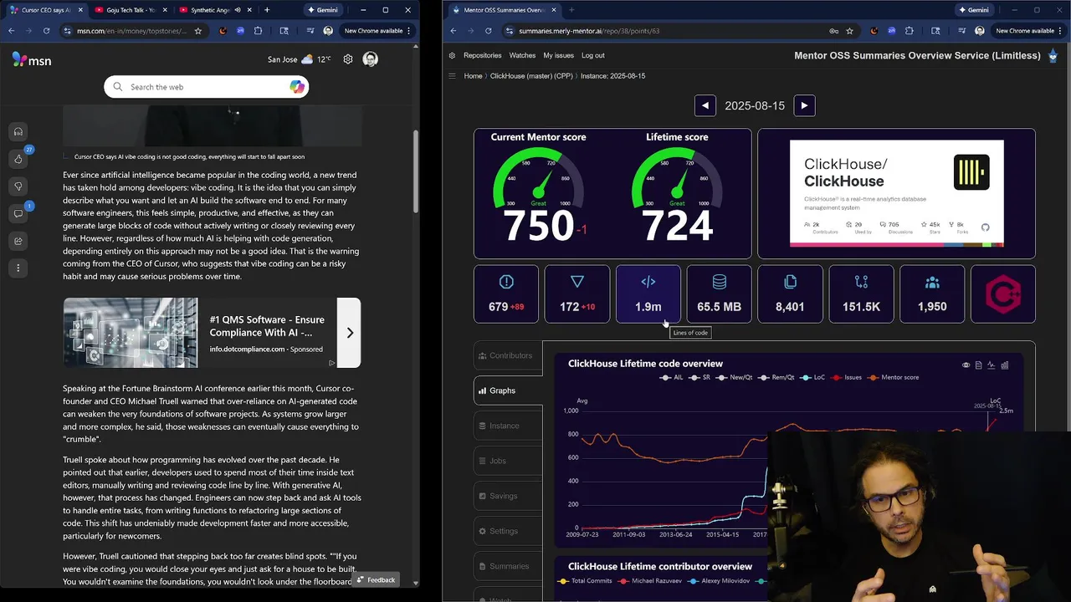The height and width of the screenshot is (602, 1071).
Task: Open MSN more options three-dot menu
Action: pyautogui.click(x=18, y=268)
